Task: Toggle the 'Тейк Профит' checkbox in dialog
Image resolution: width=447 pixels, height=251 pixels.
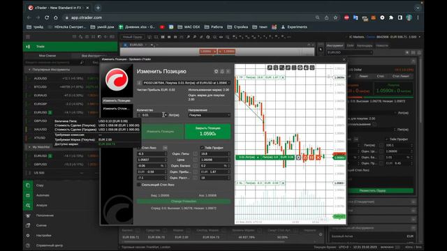Action: click(202, 148)
